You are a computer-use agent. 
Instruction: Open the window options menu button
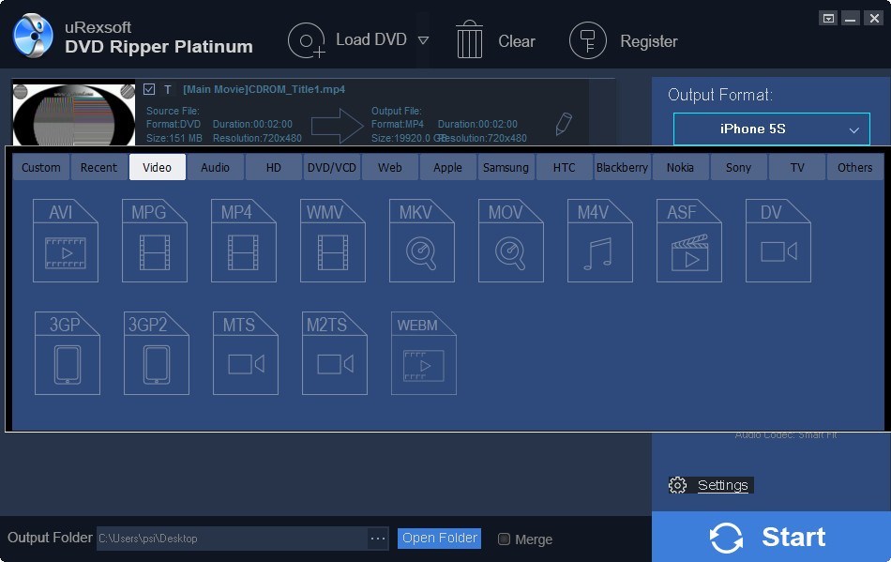point(828,18)
